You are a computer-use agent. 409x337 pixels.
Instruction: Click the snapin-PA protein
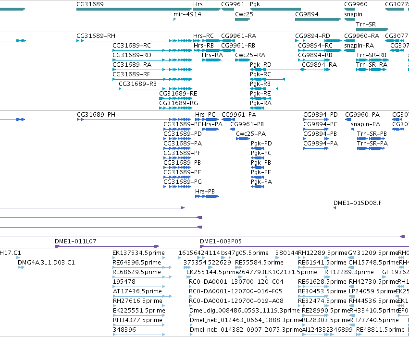[x=352, y=130]
